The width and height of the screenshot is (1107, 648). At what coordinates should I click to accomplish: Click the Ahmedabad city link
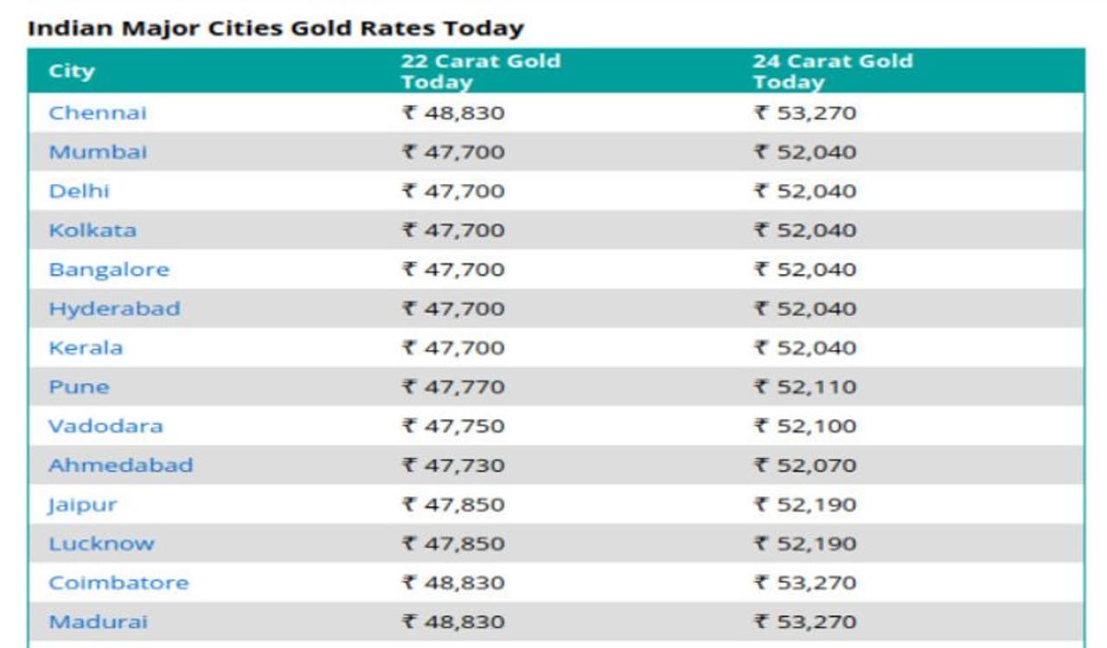[120, 466]
